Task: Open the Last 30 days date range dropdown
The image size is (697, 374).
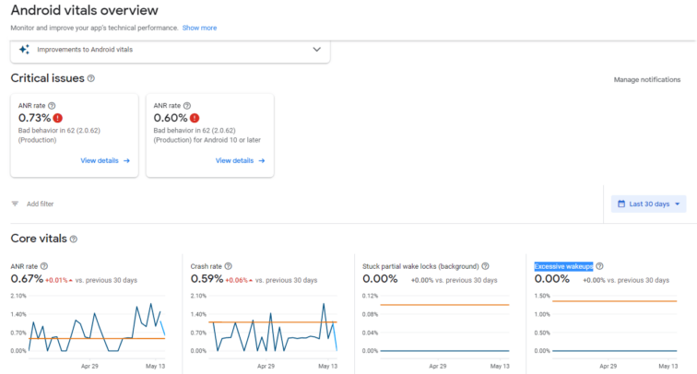Action: pyautogui.click(x=648, y=204)
